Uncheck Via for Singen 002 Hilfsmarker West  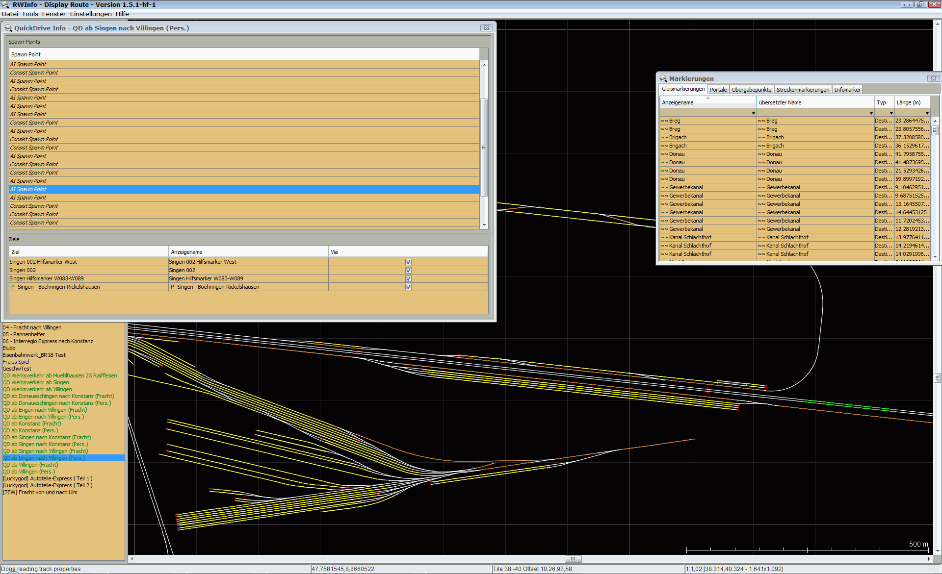click(x=408, y=262)
